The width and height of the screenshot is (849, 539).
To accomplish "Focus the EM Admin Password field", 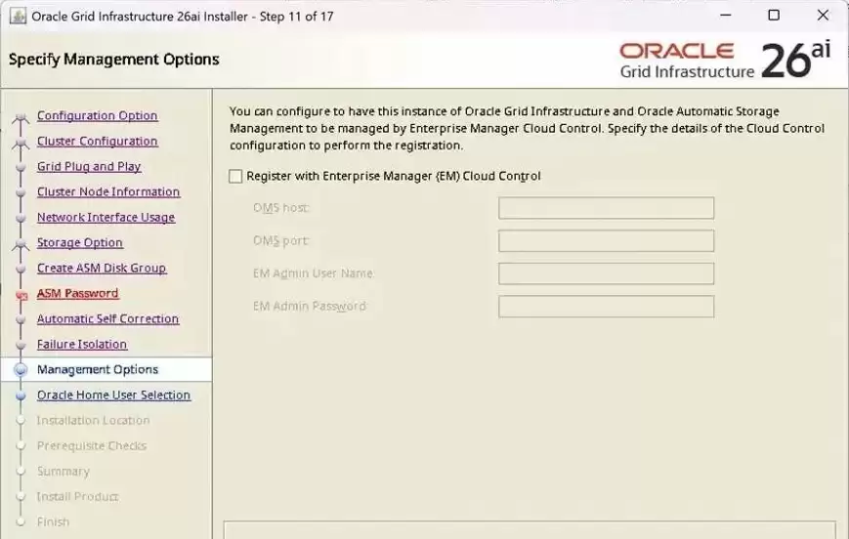I will click(x=606, y=307).
